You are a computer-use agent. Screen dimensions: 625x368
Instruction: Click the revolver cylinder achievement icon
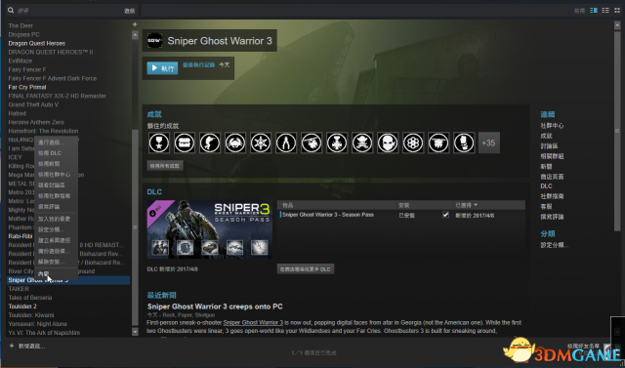(413, 143)
